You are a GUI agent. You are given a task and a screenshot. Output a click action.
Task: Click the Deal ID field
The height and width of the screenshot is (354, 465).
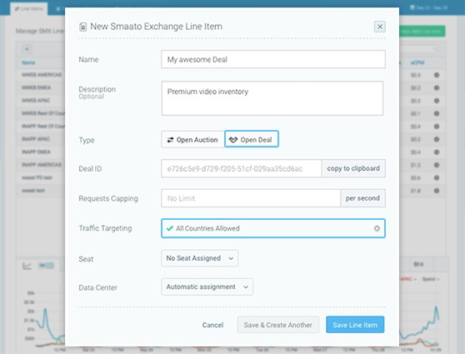click(242, 168)
